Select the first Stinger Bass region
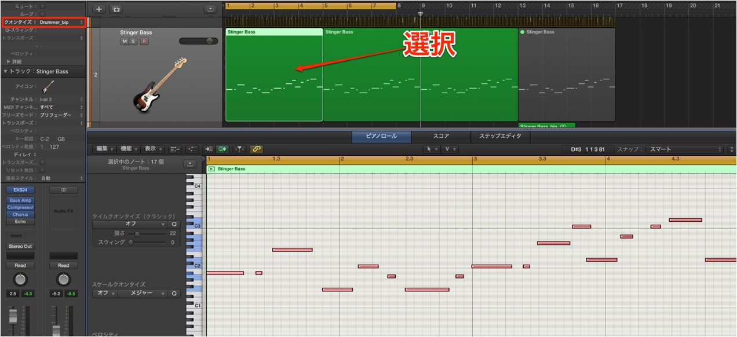The width and height of the screenshot is (737, 337). point(274,75)
